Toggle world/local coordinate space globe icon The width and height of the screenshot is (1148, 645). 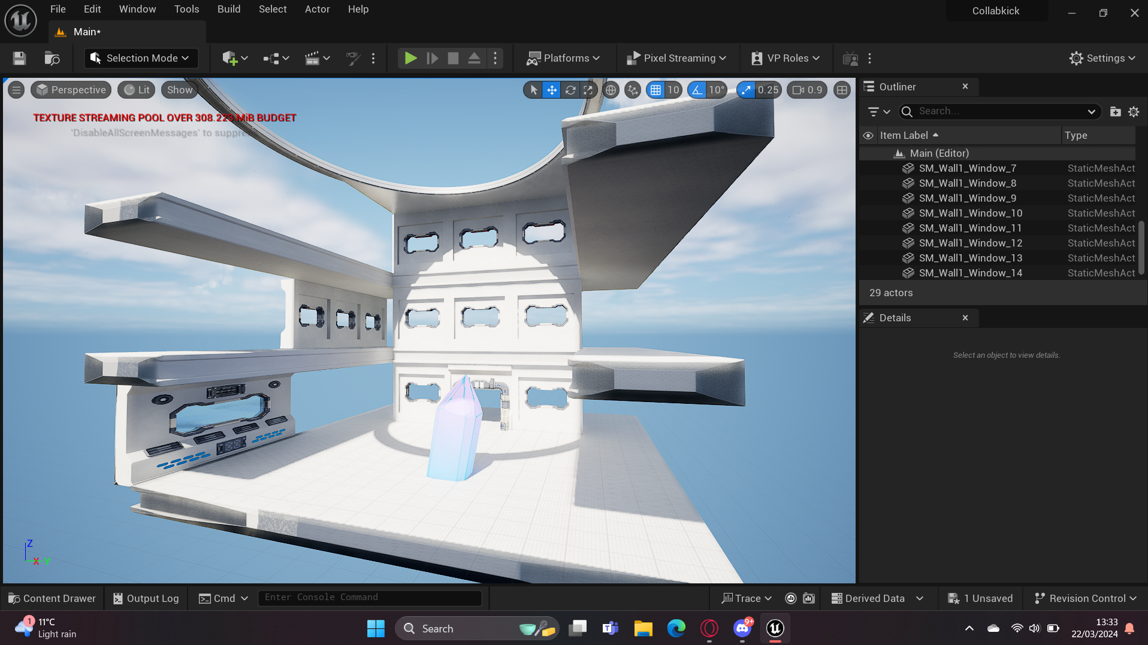(611, 90)
